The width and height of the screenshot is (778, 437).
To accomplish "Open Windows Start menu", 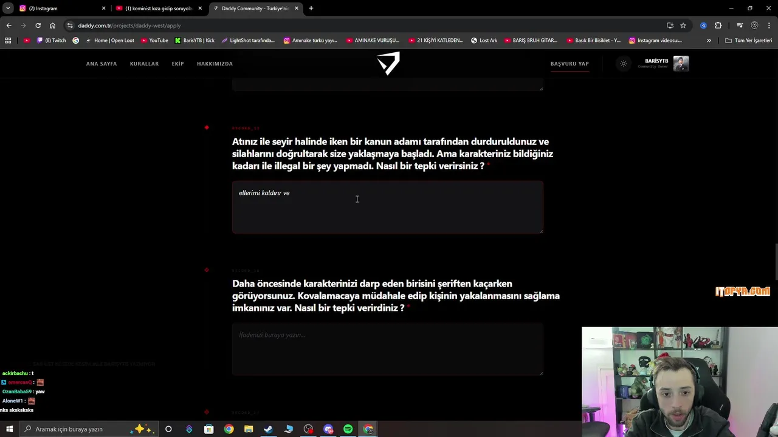I will pos(9,429).
